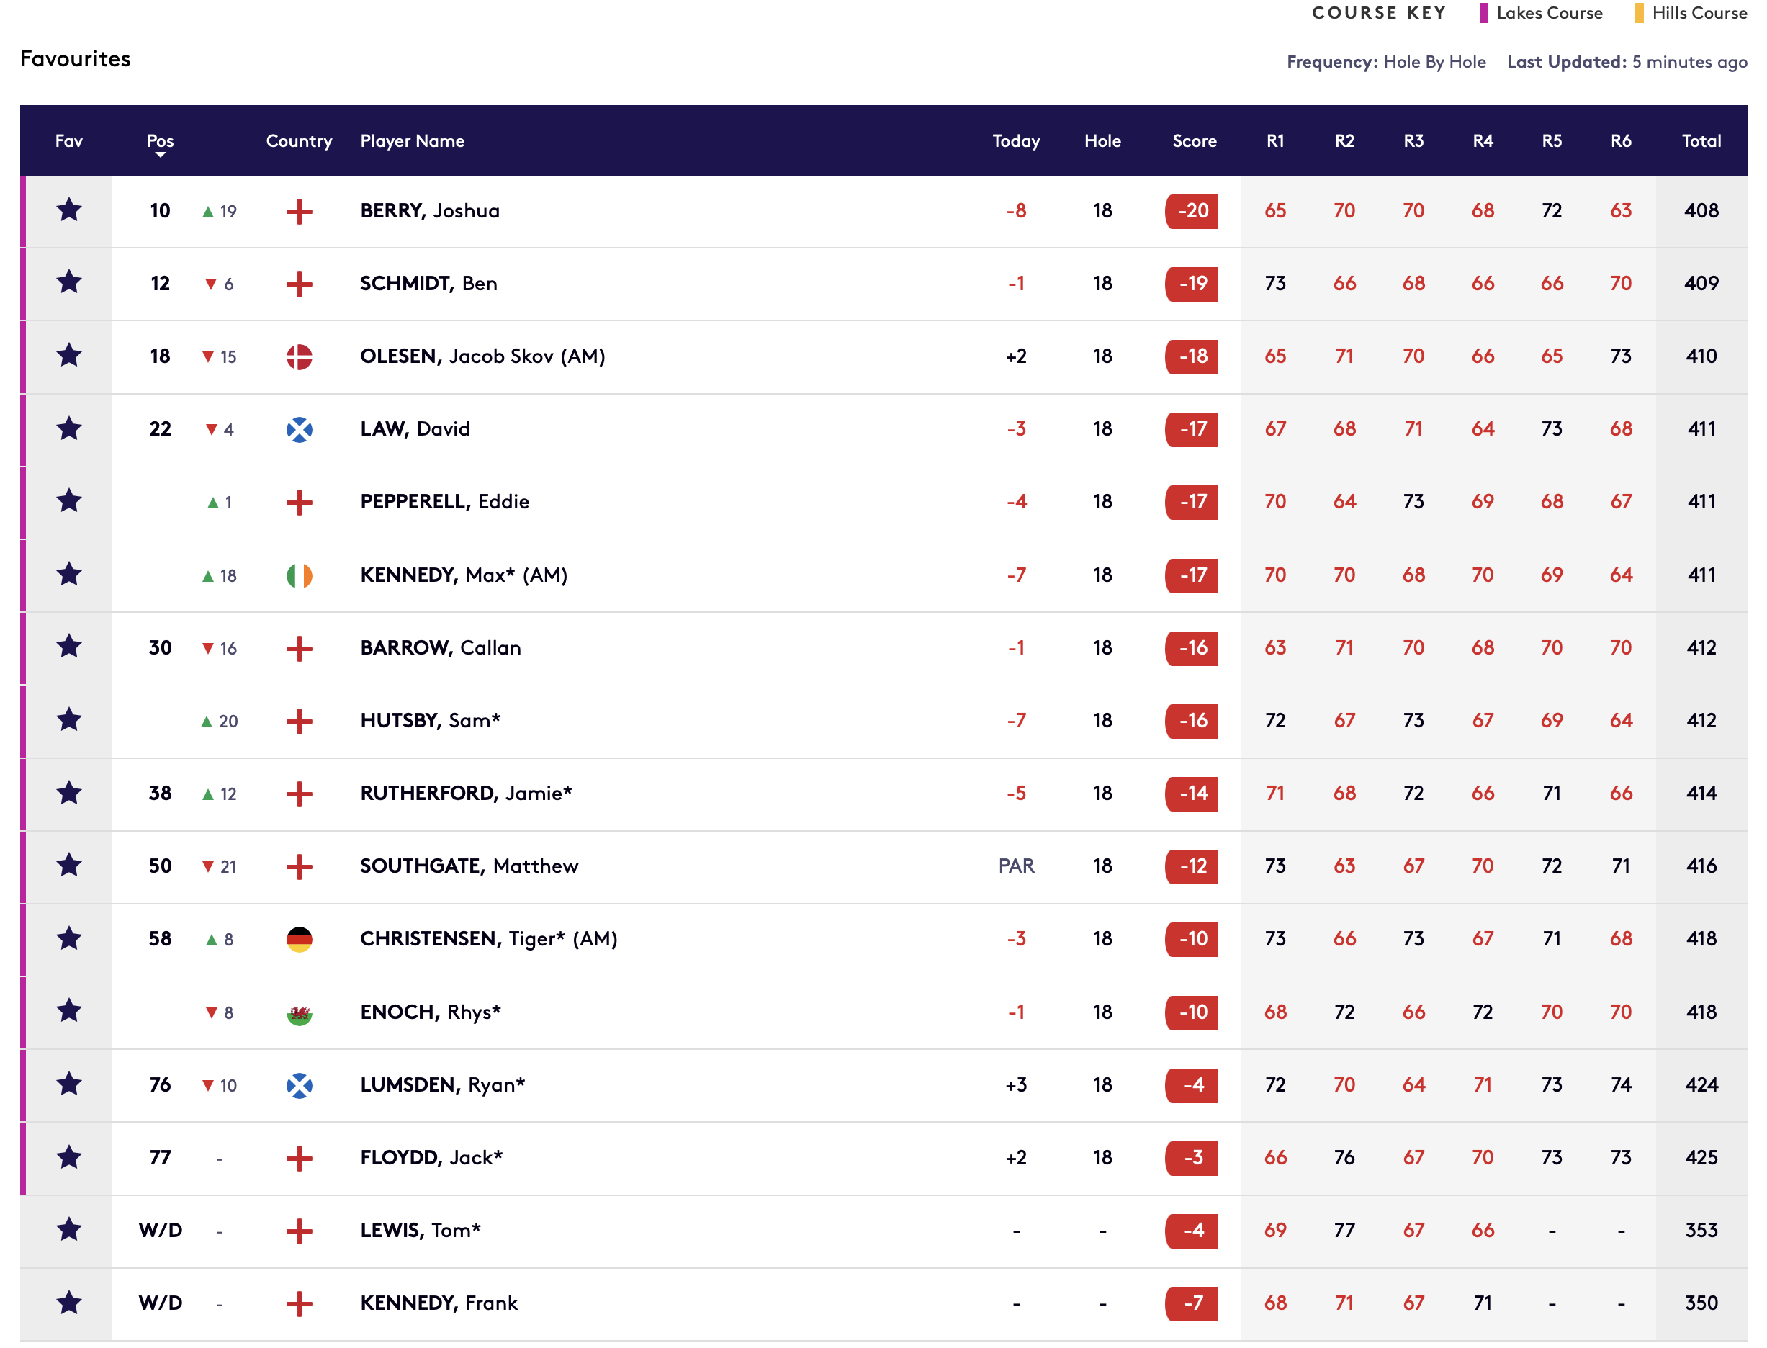Click Denmark flag icon beside Olesen

[300, 356]
